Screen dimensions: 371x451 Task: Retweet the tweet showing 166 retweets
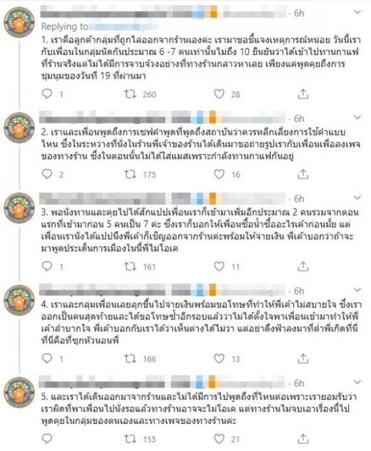pyautogui.click(x=130, y=359)
